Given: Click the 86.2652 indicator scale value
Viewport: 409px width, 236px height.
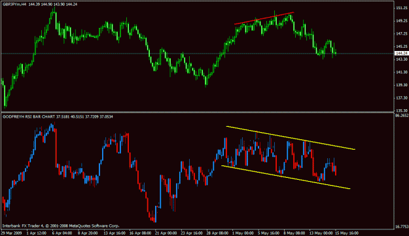Looking at the screenshot, I should tap(402, 115).
